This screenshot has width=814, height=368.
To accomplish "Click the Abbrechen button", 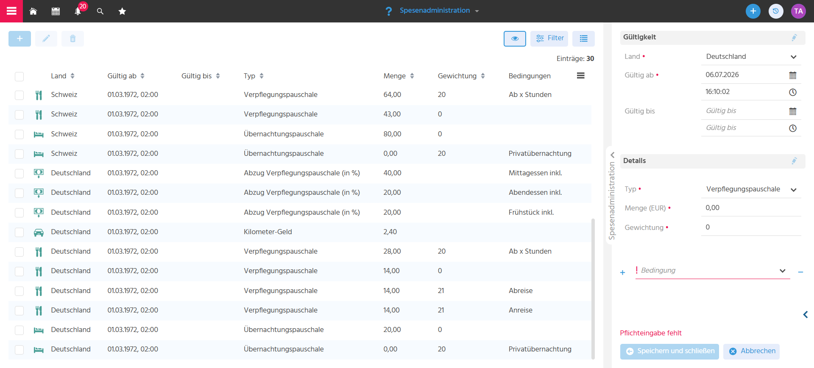I will pos(751,351).
